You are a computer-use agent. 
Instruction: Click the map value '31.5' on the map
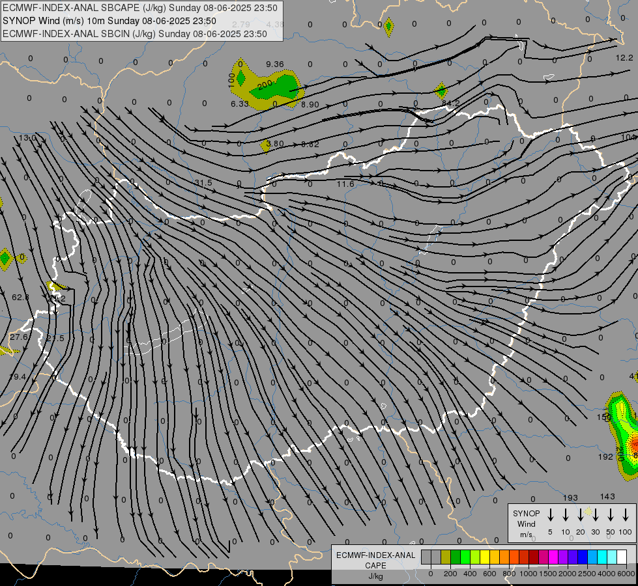pos(203,183)
